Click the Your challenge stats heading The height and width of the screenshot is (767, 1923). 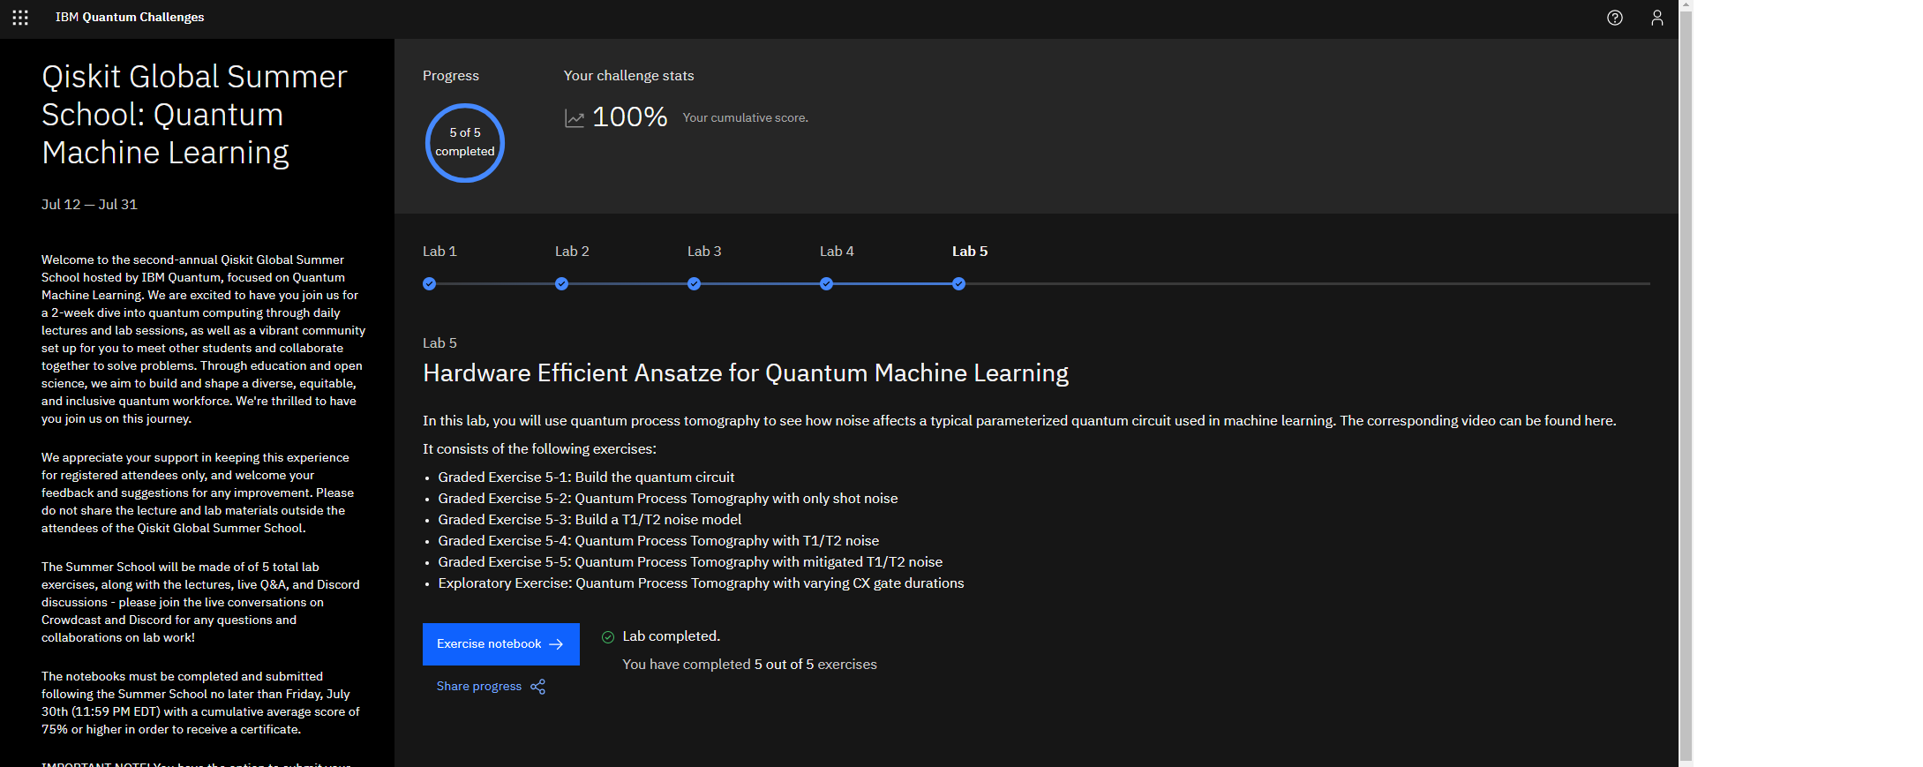(629, 76)
